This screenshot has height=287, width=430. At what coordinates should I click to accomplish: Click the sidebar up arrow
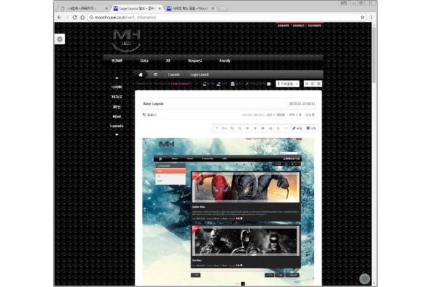(x=117, y=78)
